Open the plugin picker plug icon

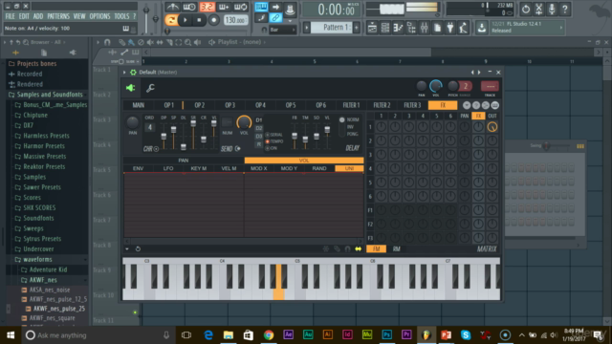click(450, 28)
